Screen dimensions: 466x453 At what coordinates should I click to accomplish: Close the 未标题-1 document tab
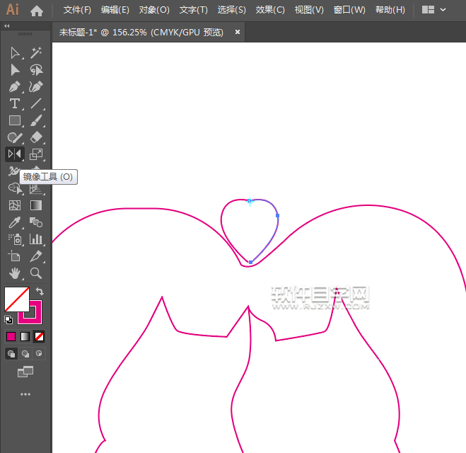click(237, 32)
